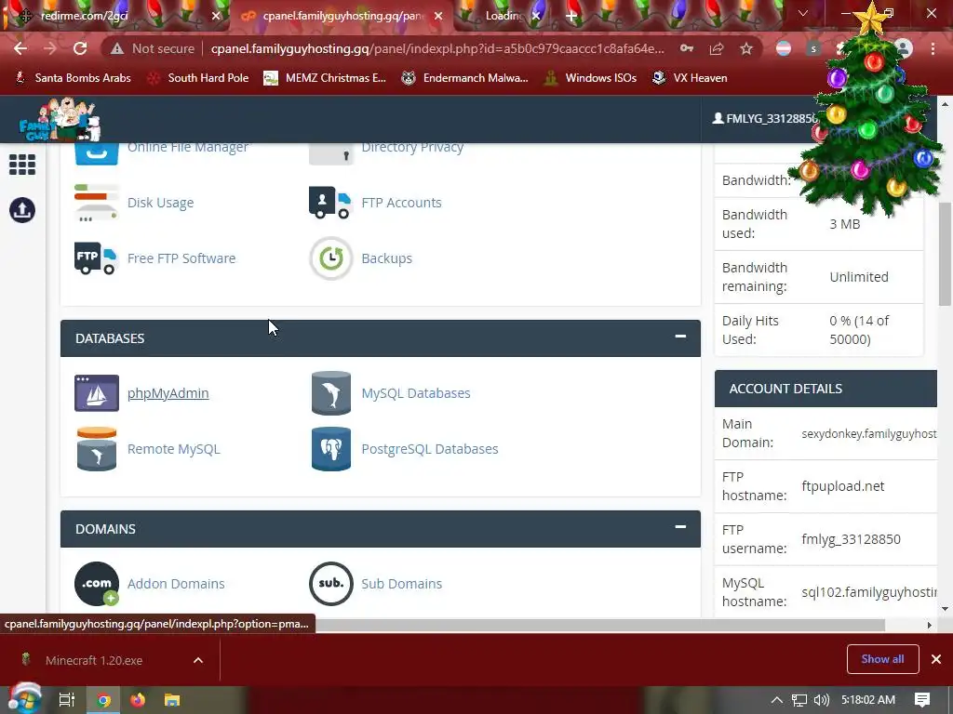Click the FTP Accounts truck icon
Image resolution: width=953 pixels, height=714 pixels.
click(330, 203)
